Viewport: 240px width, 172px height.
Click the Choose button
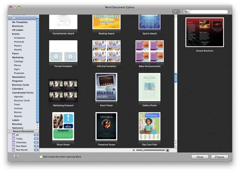219,157
